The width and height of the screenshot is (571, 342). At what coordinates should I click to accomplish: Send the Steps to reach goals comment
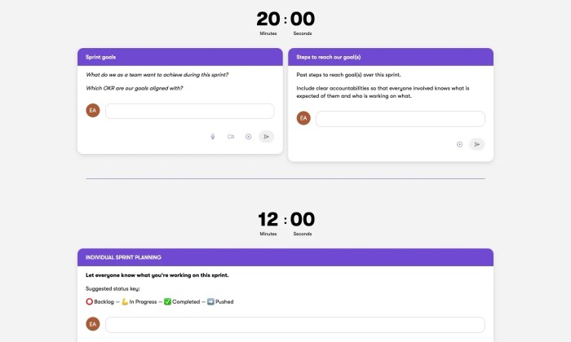[x=477, y=144]
